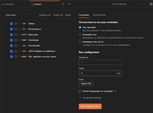
Task: Expand the Data type request chevron
Action: point(19,35)
